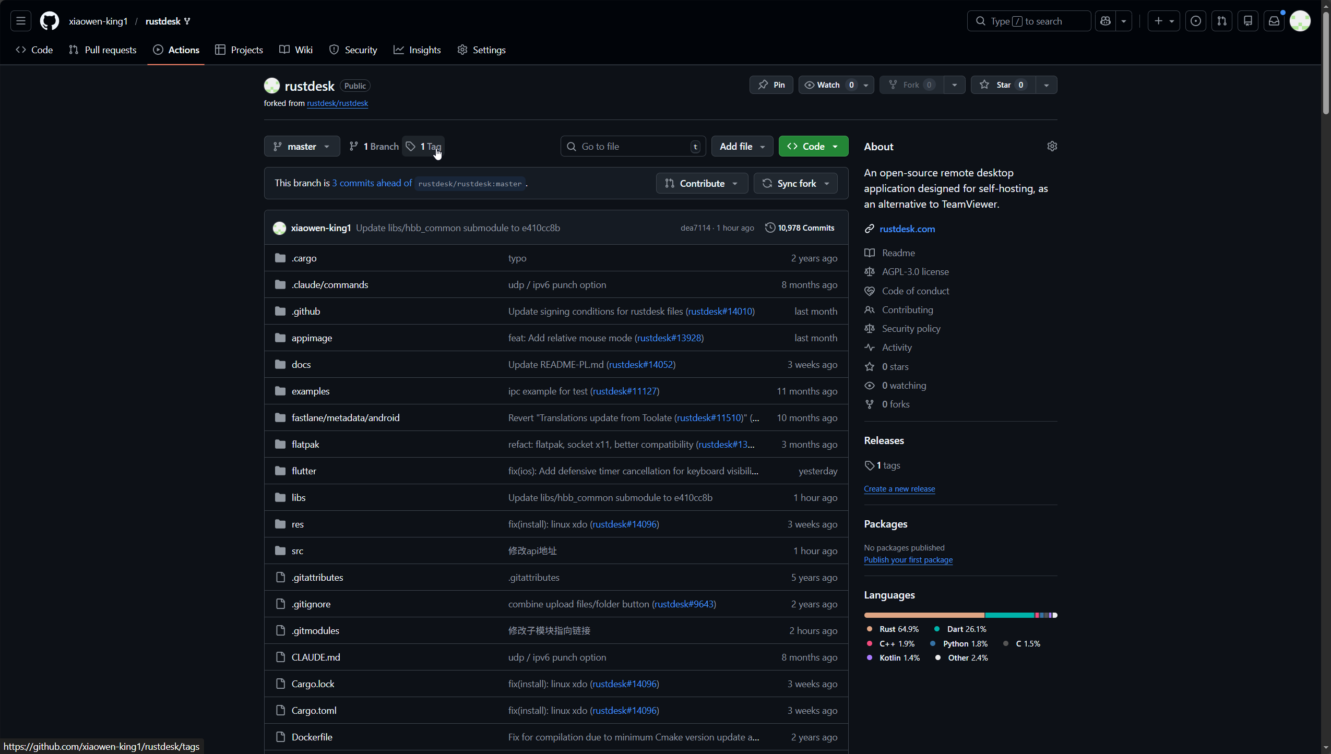Pin the repository to profile
This screenshot has height=754, width=1331.
[771, 85]
